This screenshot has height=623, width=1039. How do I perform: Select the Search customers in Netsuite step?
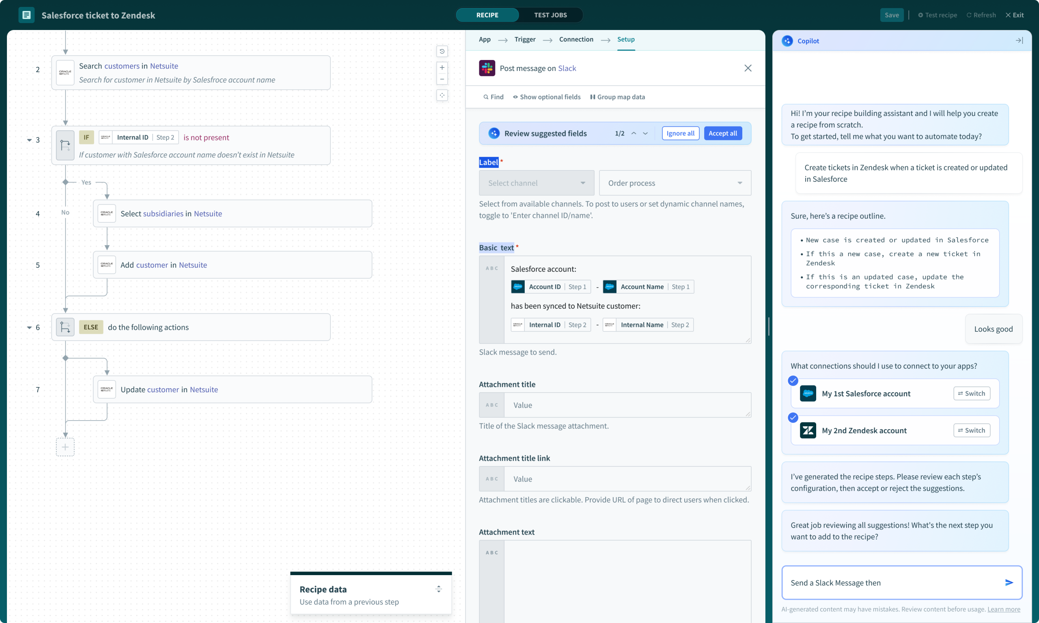[x=191, y=73]
